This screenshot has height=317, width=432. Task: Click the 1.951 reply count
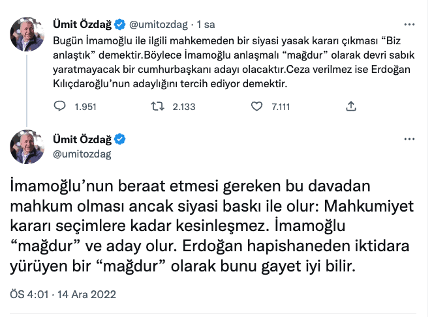pos(85,107)
